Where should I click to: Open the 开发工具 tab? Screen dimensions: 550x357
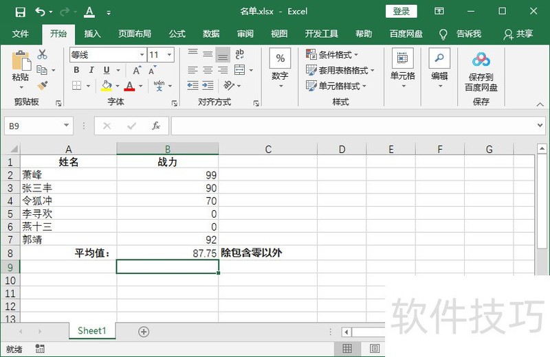tap(321, 34)
